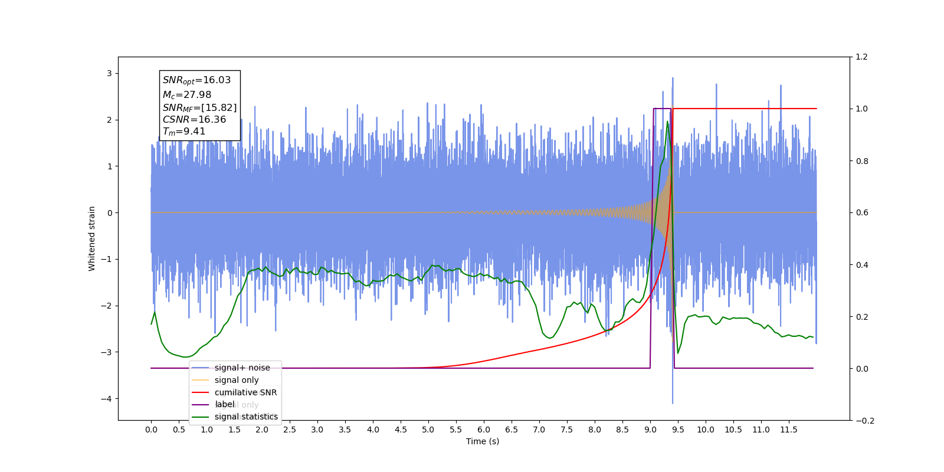The height and width of the screenshot is (472, 944).
Task: Click the 'cumilative SNR' legend entry
Action: point(245,392)
